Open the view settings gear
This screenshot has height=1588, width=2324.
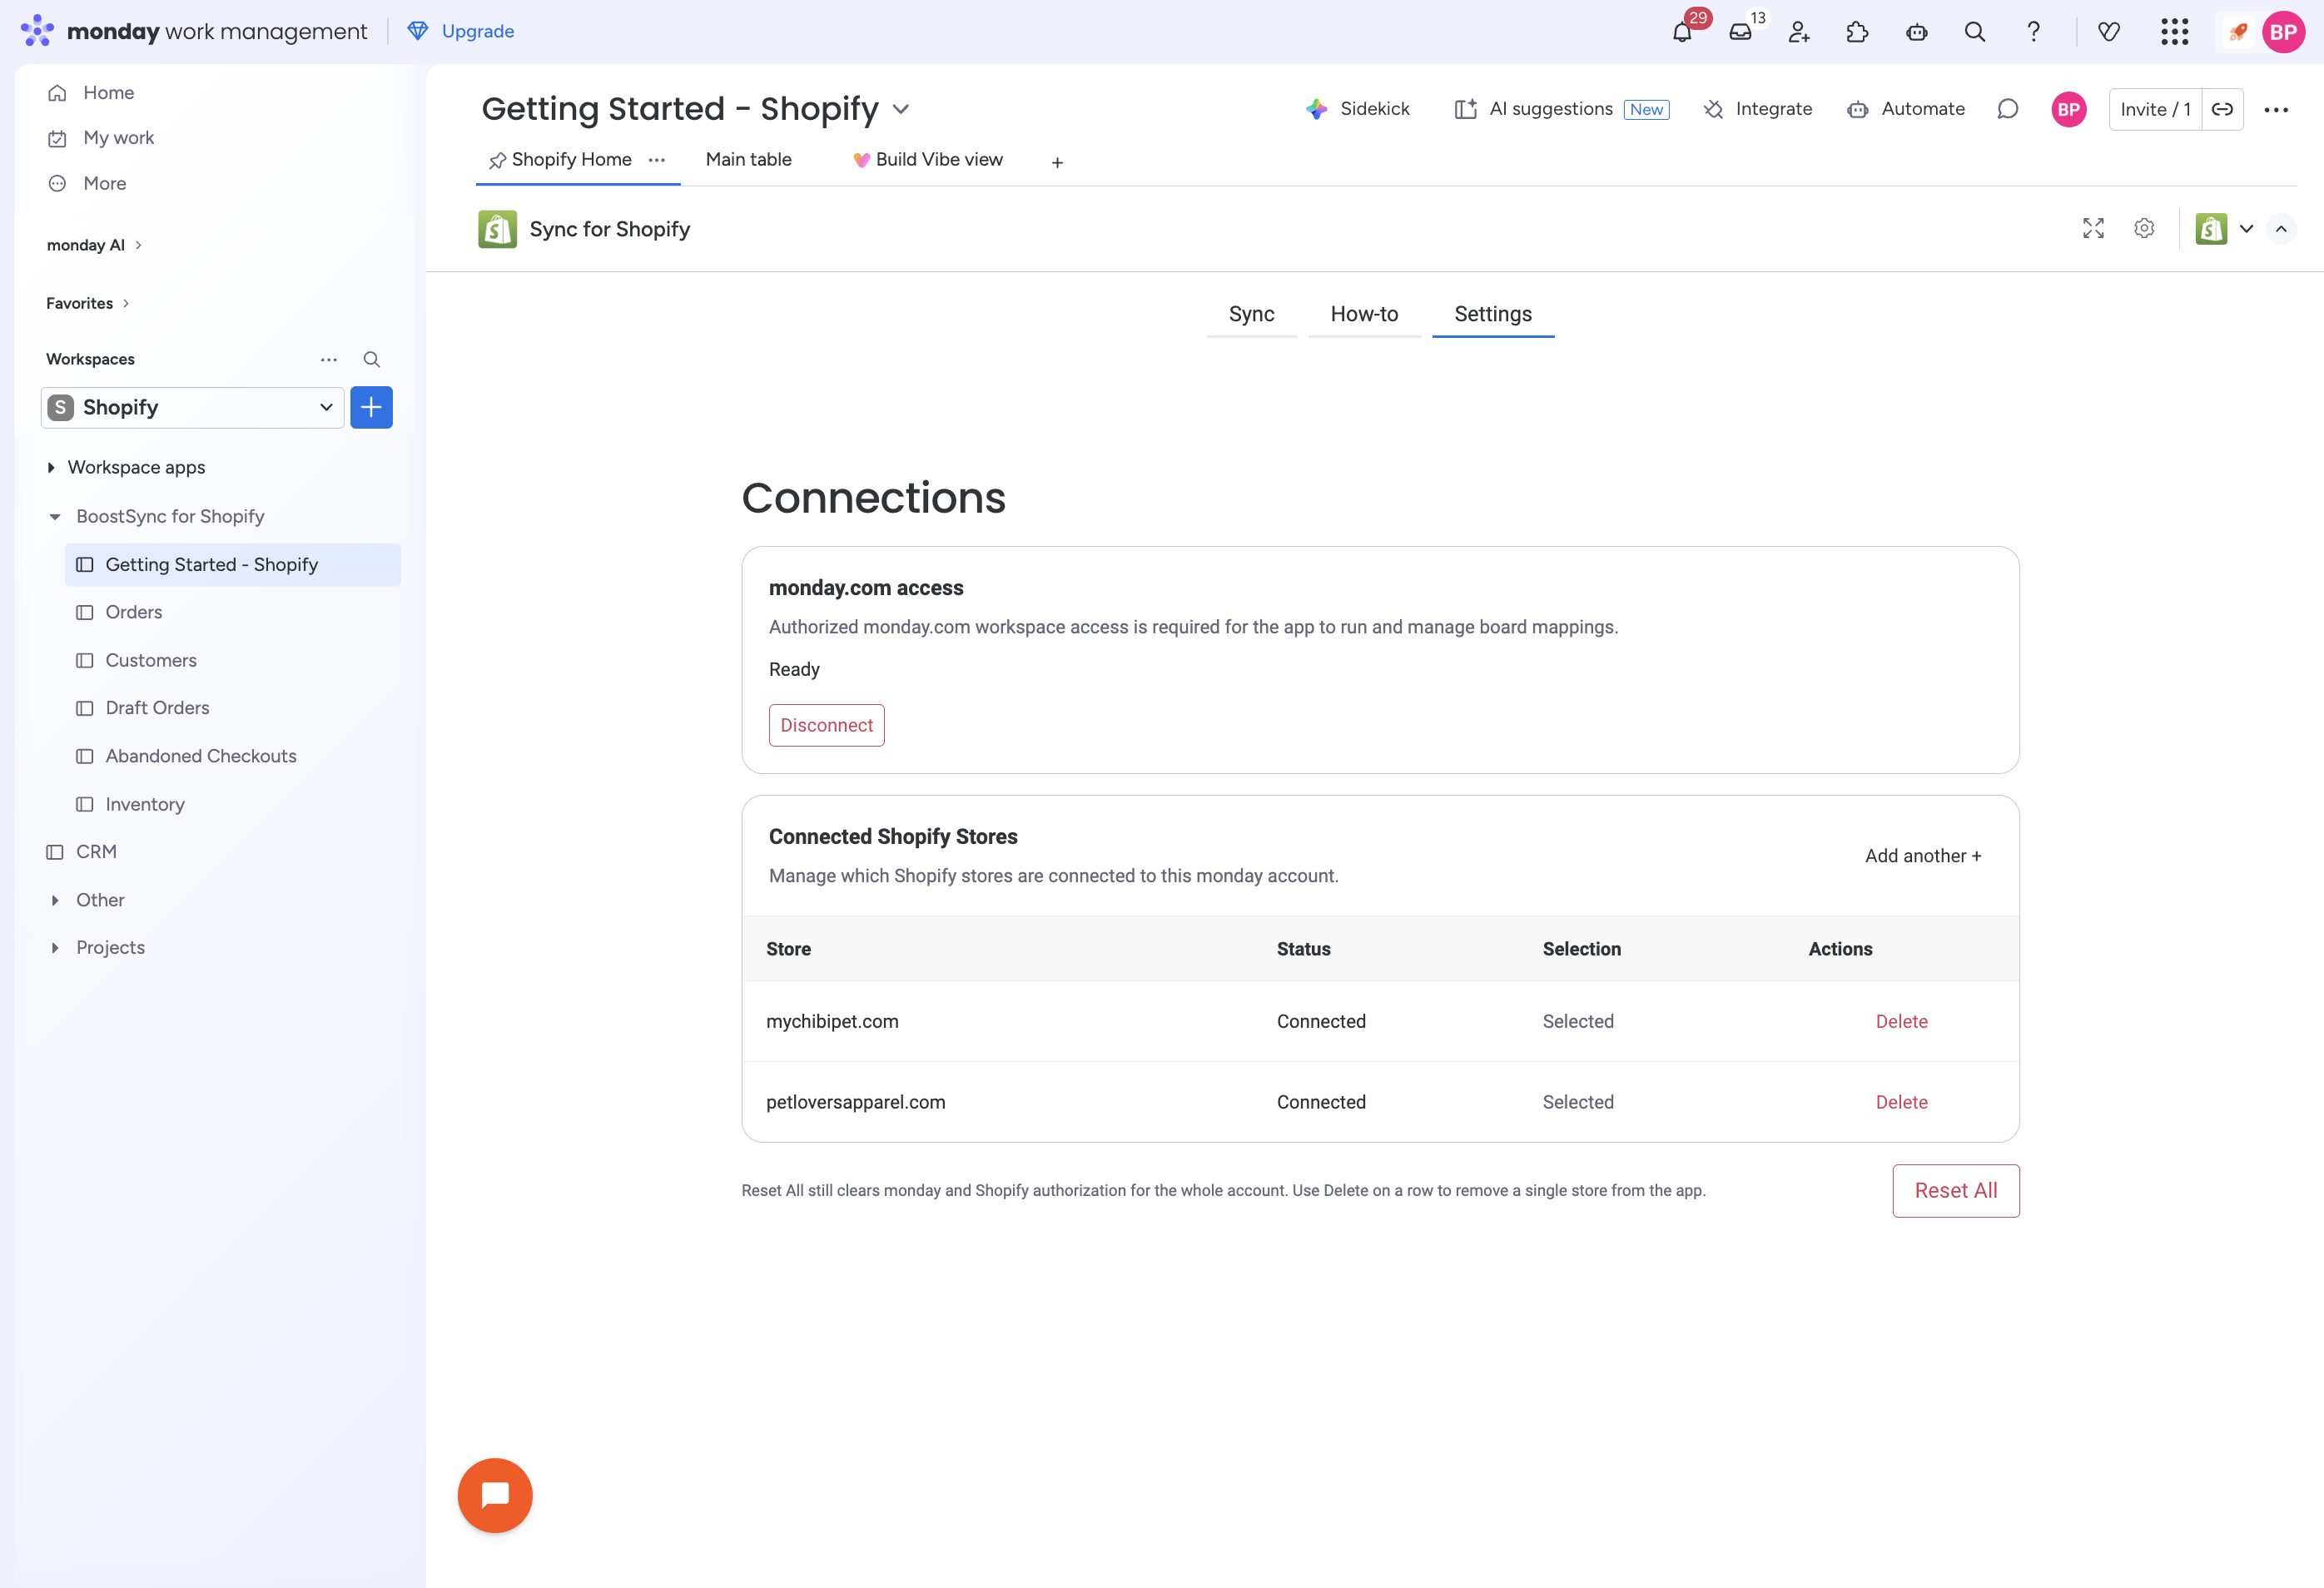click(x=2144, y=229)
